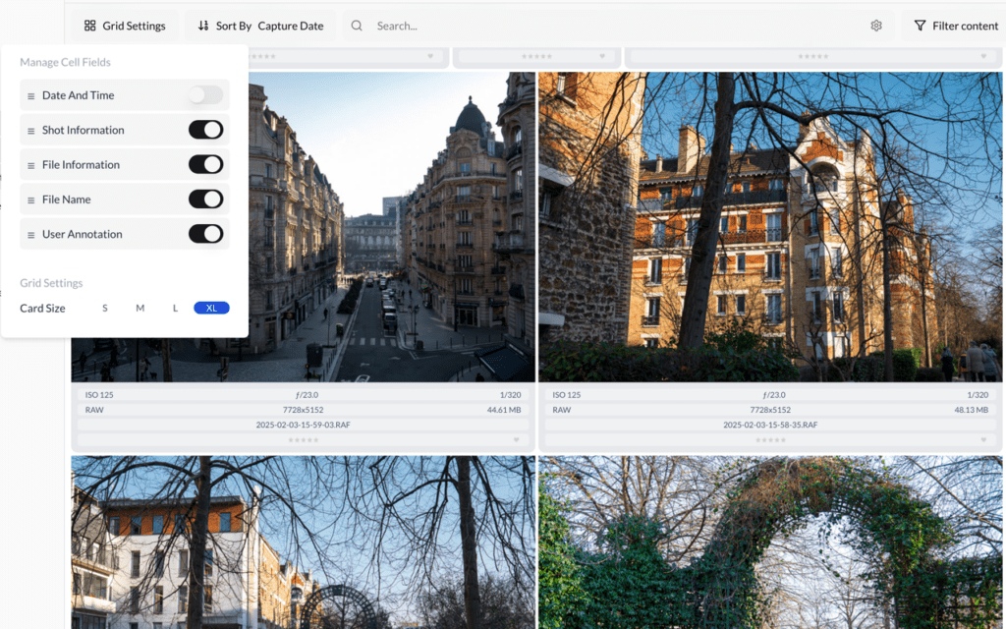This screenshot has height=629, width=1006.
Task: Click the Shot Information drag handle
Action: [30, 131]
